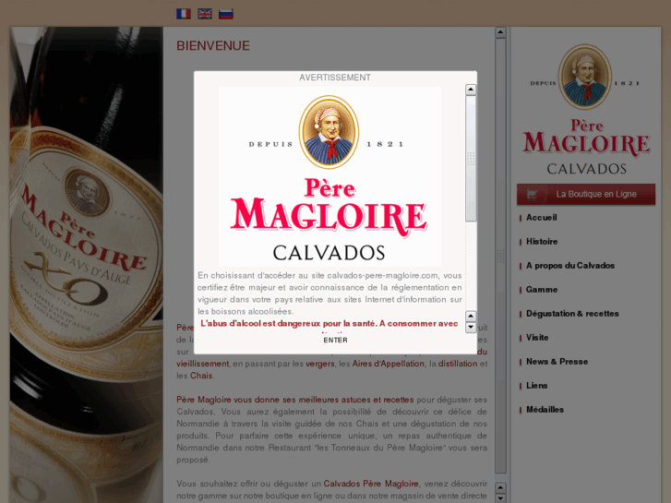671x503 pixels.
Task: Select Visite in the sidebar
Action: 537,337
